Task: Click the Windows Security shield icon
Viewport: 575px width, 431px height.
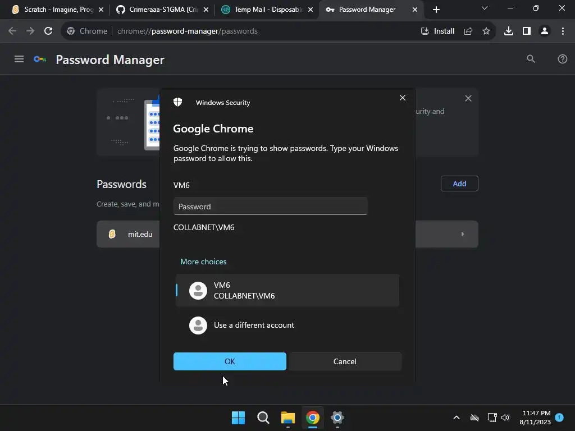Action: (x=178, y=102)
